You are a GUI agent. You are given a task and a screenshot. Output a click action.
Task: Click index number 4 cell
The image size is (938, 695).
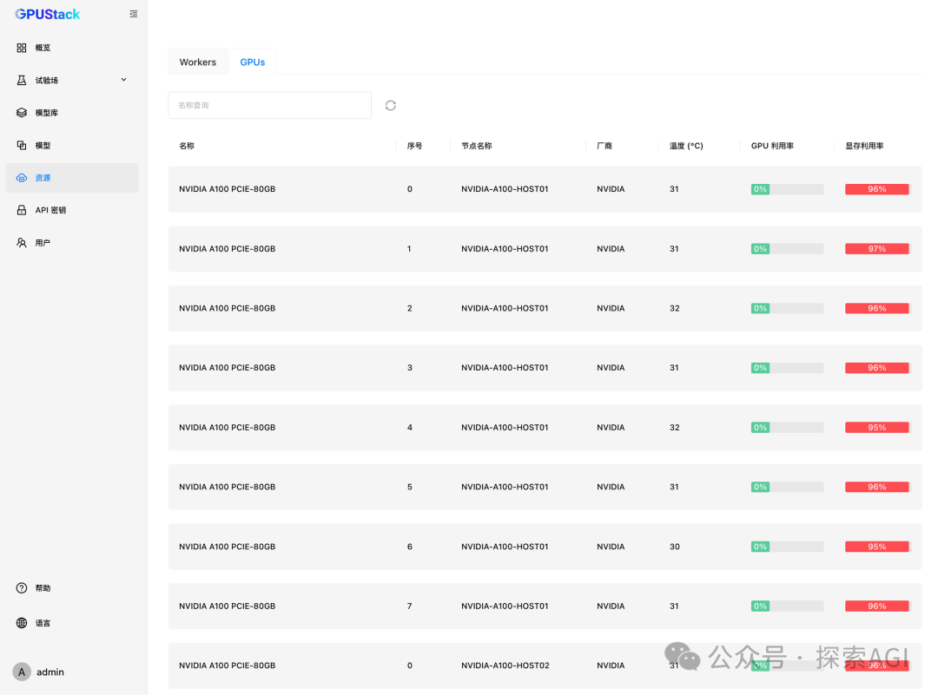pos(410,427)
